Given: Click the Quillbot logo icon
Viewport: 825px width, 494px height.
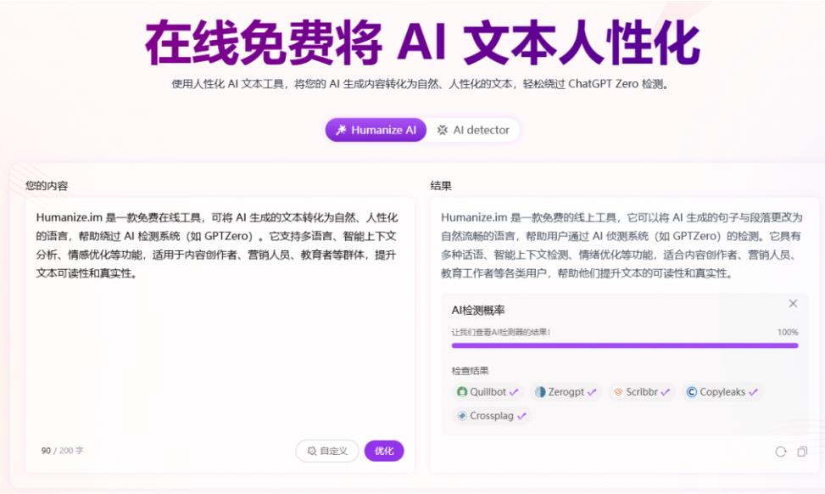Looking at the screenshot, I should pos(462,392).
